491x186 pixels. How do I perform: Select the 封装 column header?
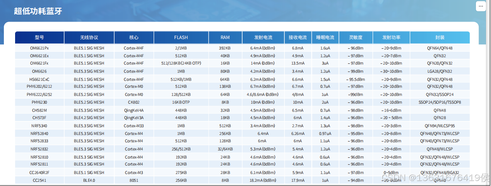pyautogui.click(x=440, y=38)
